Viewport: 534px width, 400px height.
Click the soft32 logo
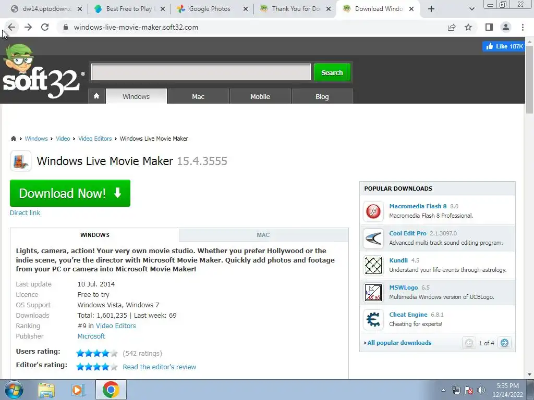pyautogui.click(x=43, y=72)
